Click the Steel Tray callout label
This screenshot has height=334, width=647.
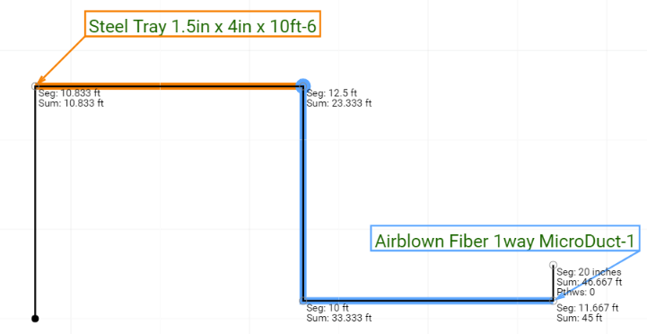point(203,27)
